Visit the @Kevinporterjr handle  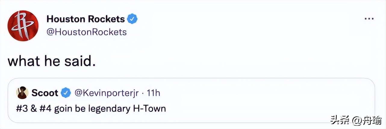(107, 93)
